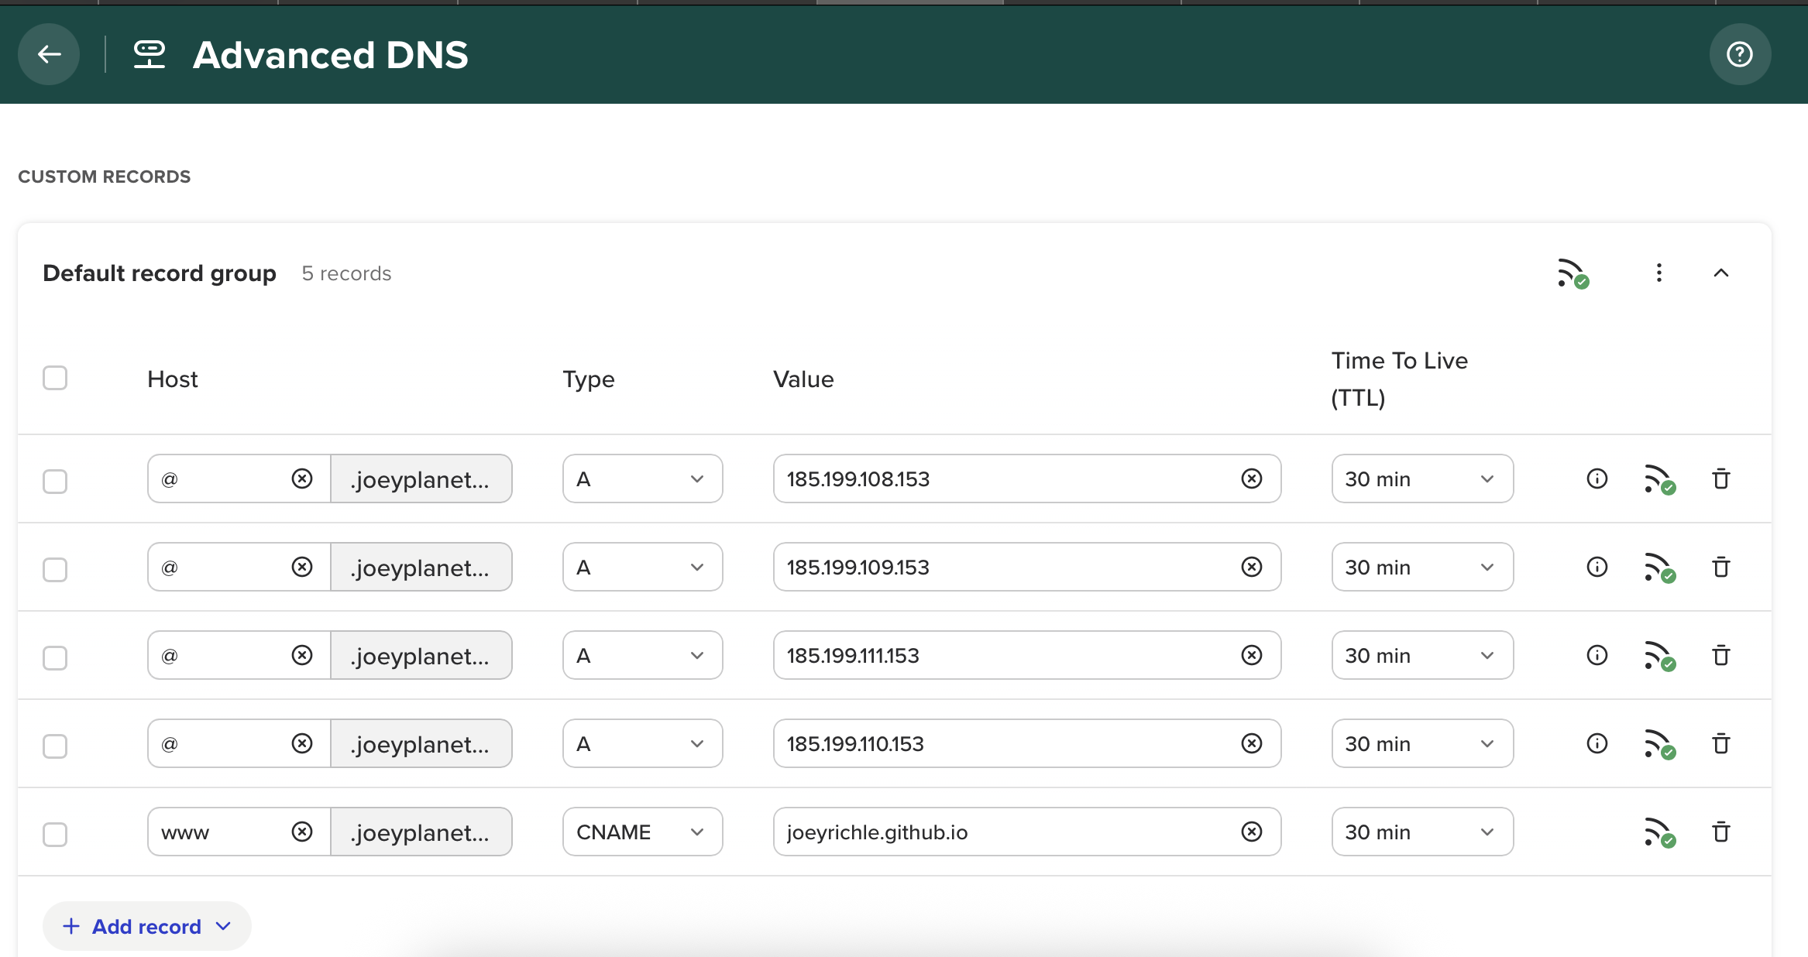Click the Add record button

146,926
